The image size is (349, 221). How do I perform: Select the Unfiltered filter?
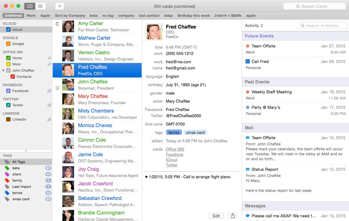tap(13, 15)
